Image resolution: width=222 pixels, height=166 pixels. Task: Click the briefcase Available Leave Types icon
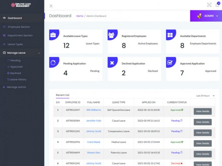pyautogui.click(x=53, y=35)
